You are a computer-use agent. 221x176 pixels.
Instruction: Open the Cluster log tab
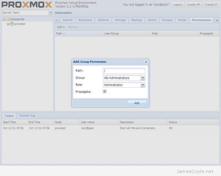27,116
